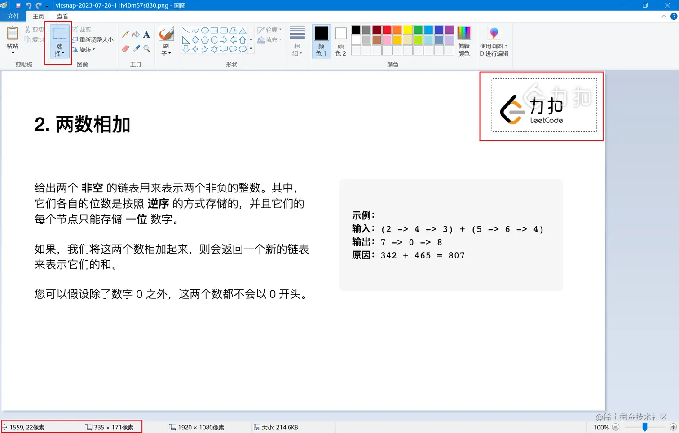
Task: Open the File (文件) menu
Action: (13, 16)
